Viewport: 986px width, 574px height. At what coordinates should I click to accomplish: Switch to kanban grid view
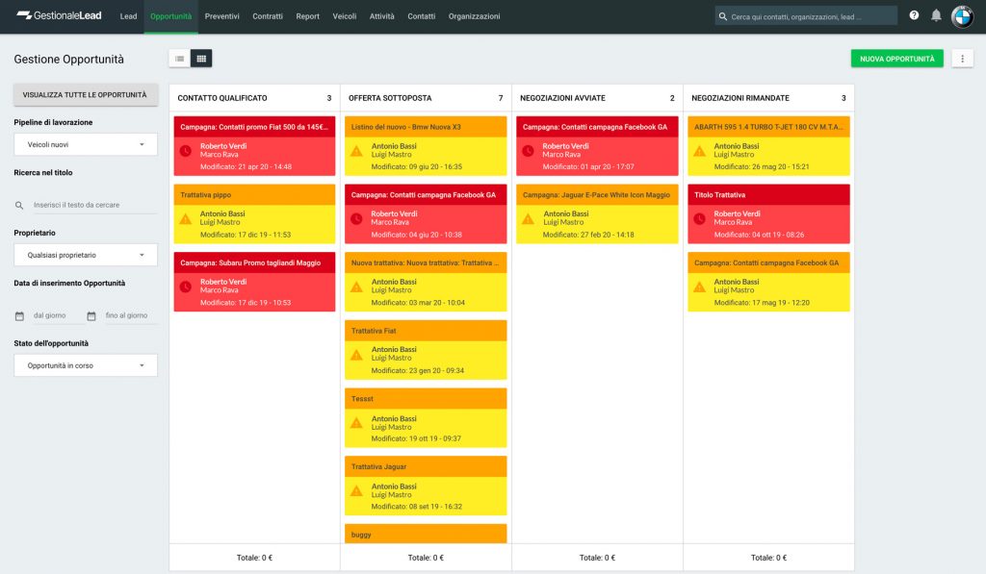coord(201,59)
